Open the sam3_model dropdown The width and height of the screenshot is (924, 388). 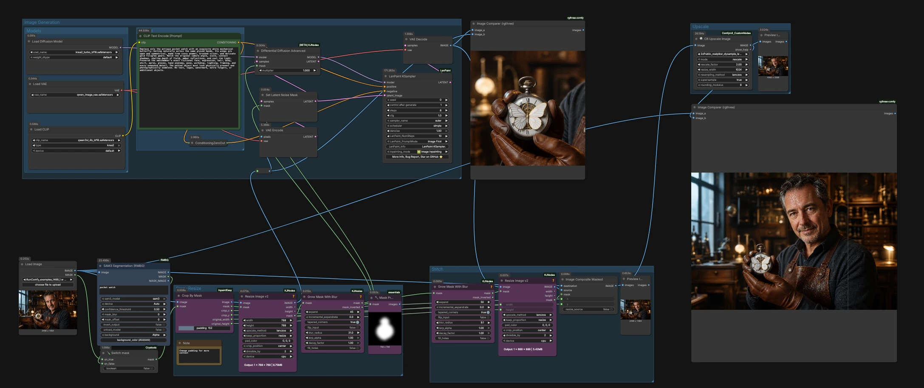click(x=133, y=299)
